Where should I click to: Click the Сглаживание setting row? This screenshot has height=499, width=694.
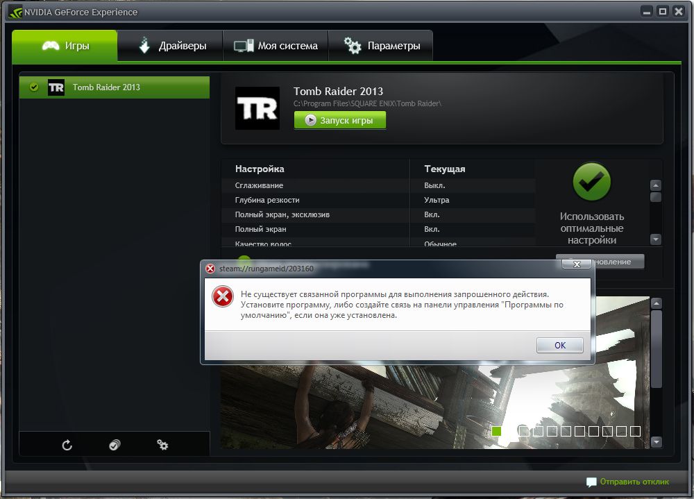378,185
